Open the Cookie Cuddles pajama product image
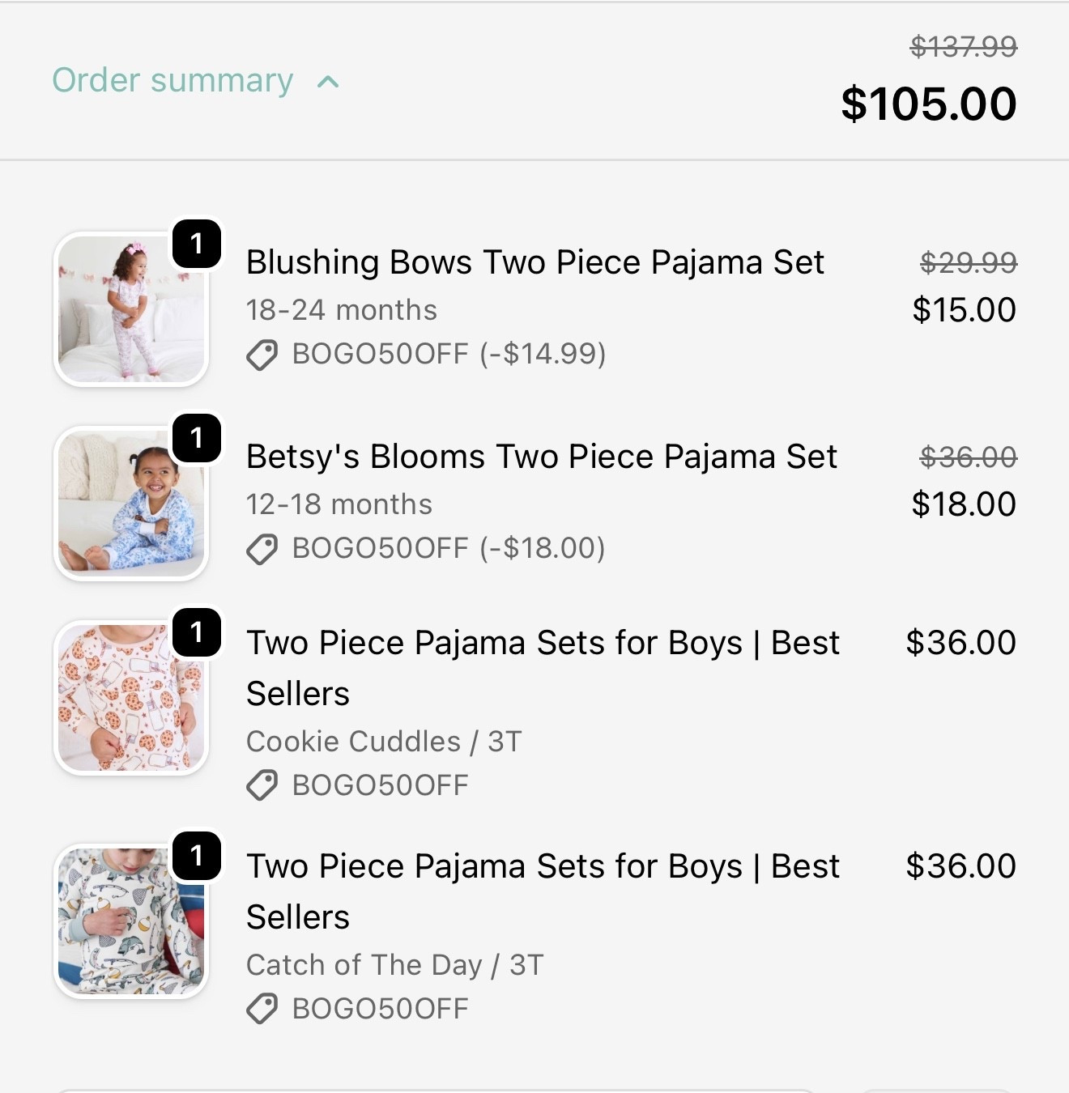This screenshot has width=1069, height=1093. (131, 697)
